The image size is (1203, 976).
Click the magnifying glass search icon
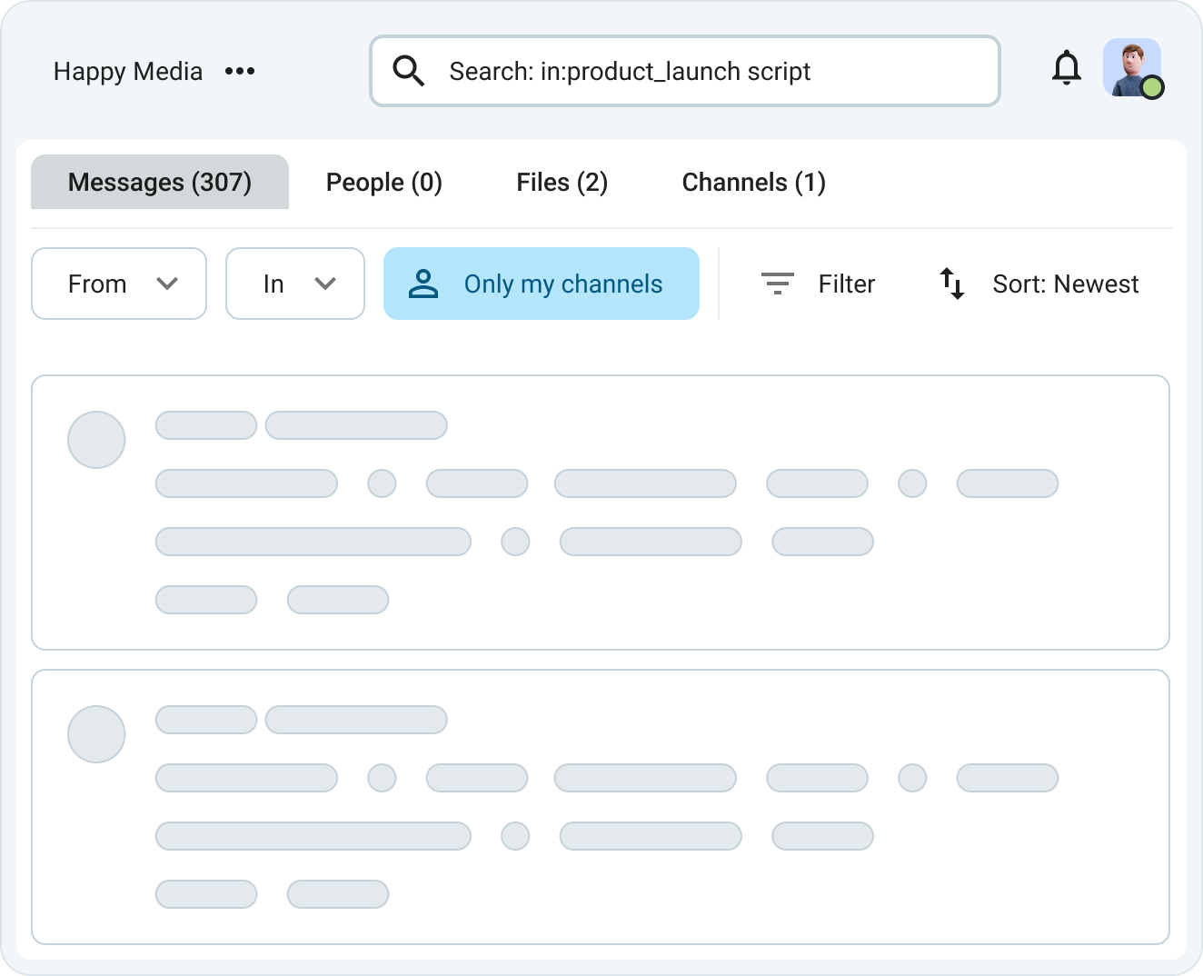tap(408, 71)
